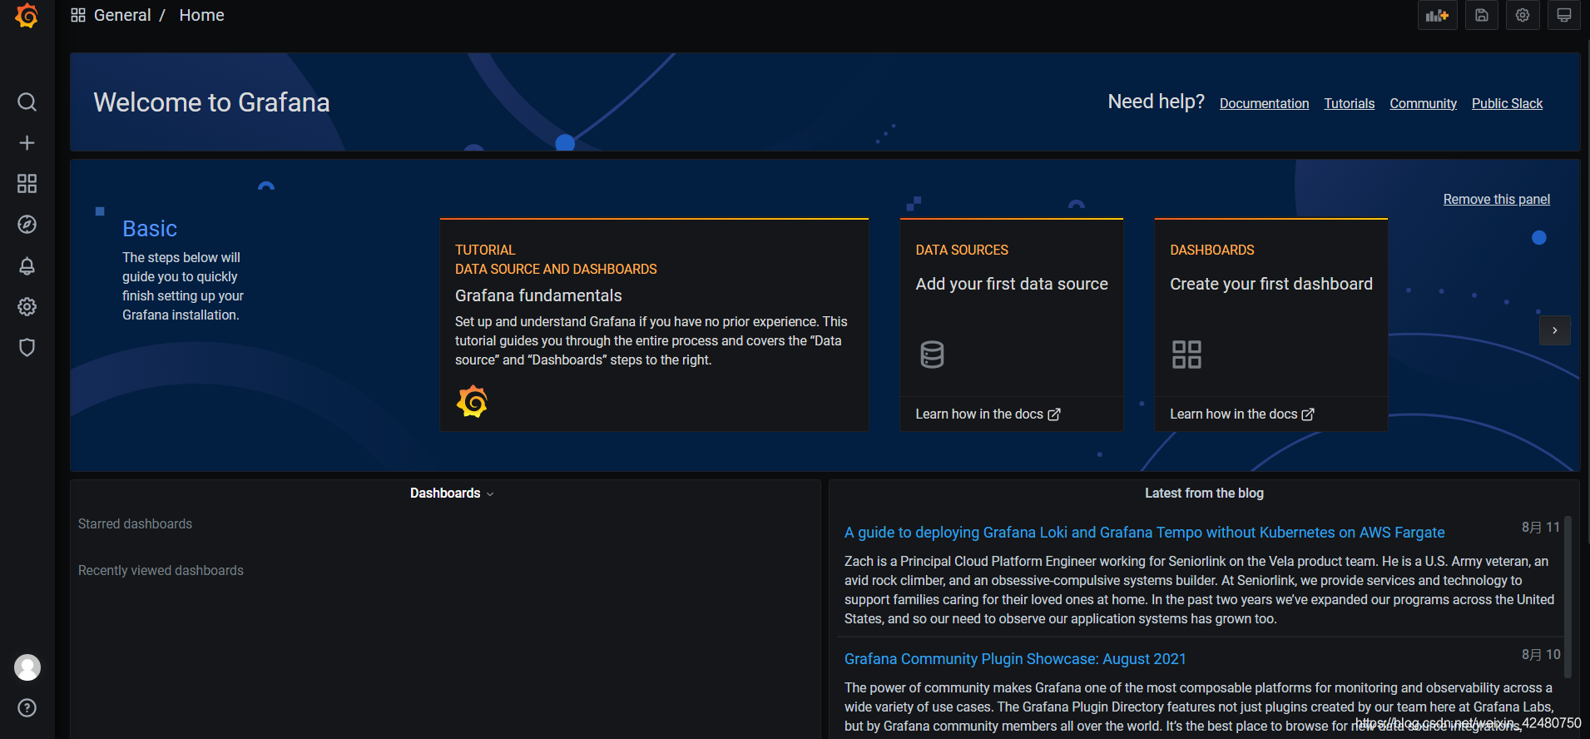
Task: Click the Recently viewed dashboards heading
Action: 161,570
